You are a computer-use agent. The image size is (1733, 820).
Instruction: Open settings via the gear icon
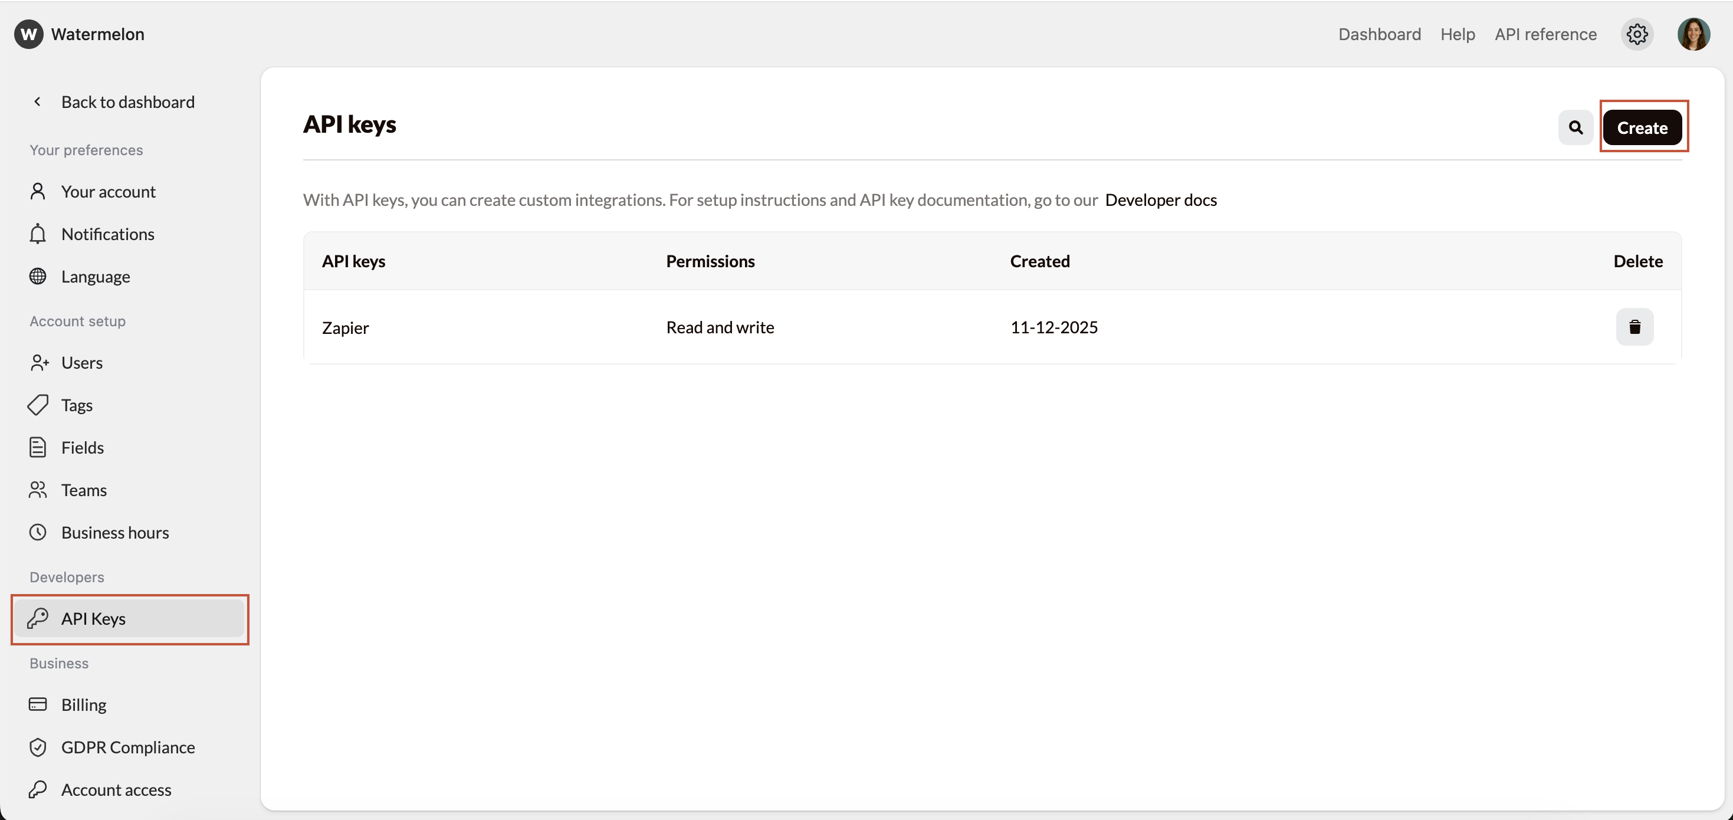pos(1637,34)
